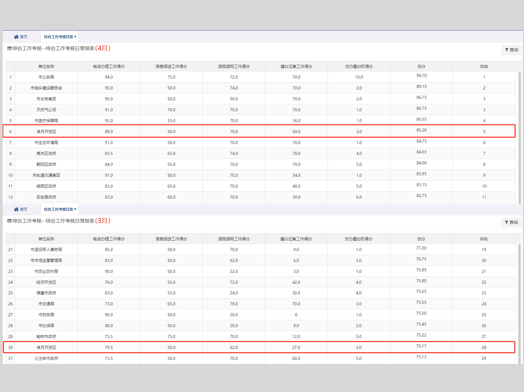
Task: Switch to the 综合工作考核日常 tab above the 4月 report
Action: 58,37
